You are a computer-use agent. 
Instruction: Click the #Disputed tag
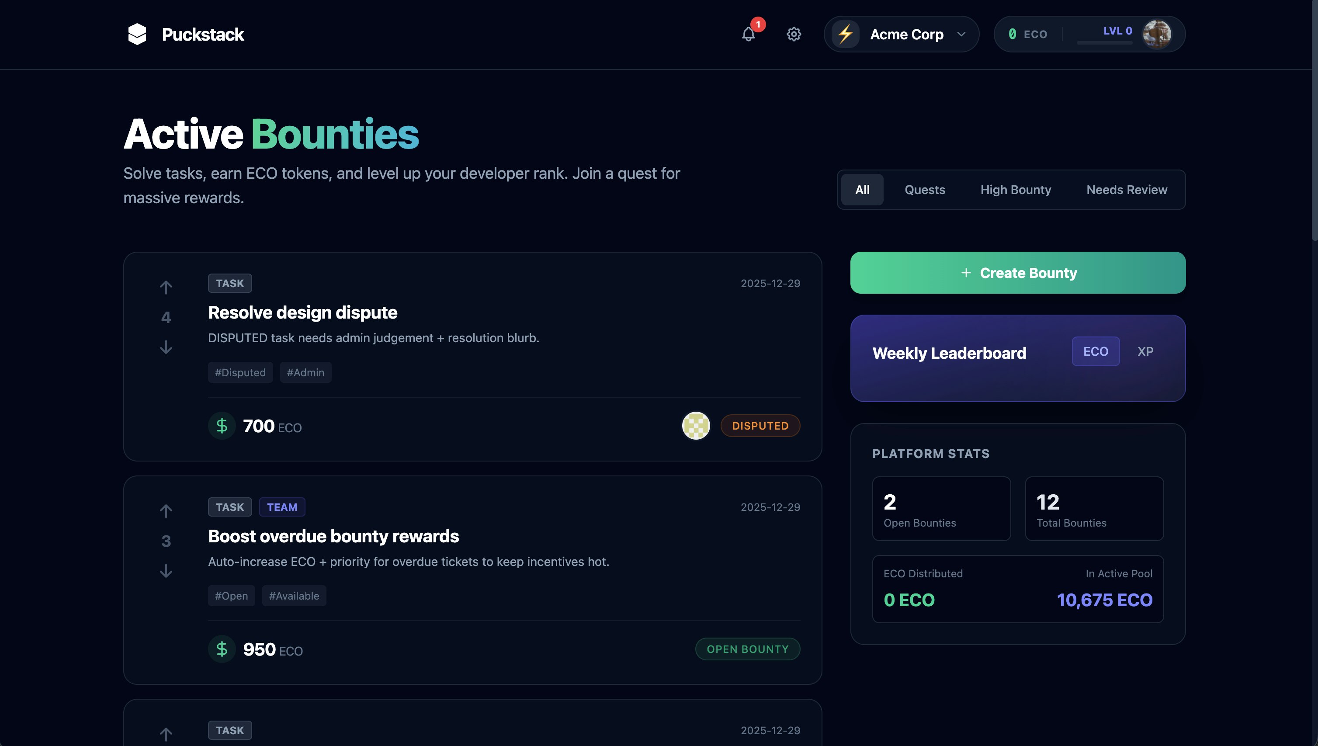(x=240, y=372)
